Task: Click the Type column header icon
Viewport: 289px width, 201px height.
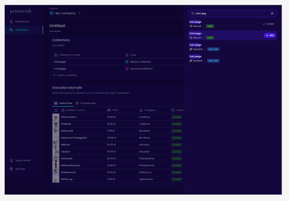Action: pyautogui.click(x=127, y=55)
